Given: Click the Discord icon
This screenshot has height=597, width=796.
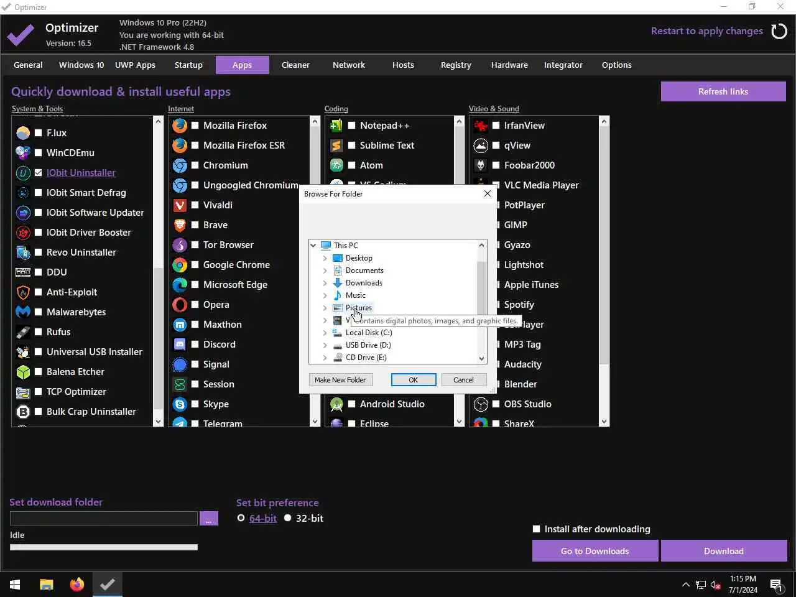Looking at the screenshot, I should (x=180, y=345).
